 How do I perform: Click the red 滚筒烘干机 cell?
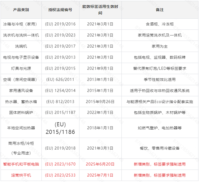pyautogui.click(x=21, y=175)
